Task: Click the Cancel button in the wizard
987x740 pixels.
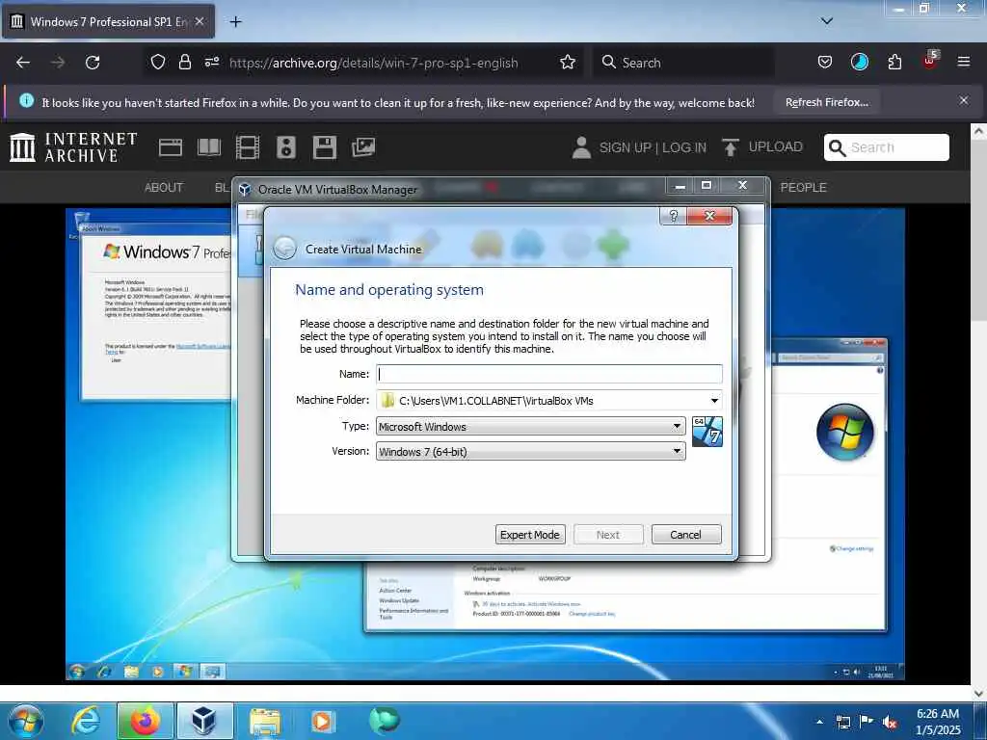Action: pos(686,534)
